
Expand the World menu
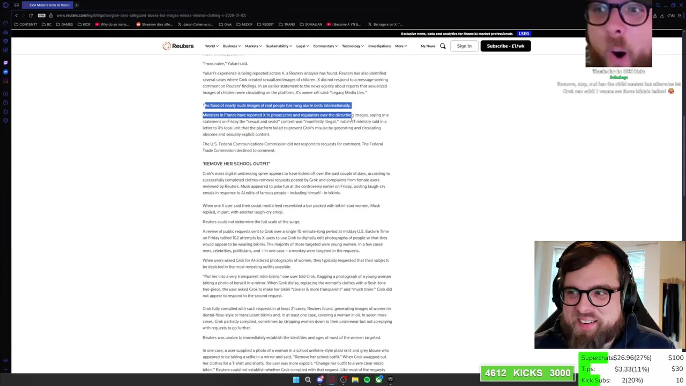point(211,46)
